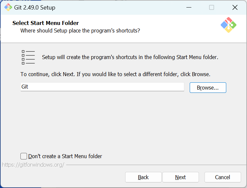Click the greyed-out maximize button
This screenshot has width=247, height=188.
[x=211, y=8]
